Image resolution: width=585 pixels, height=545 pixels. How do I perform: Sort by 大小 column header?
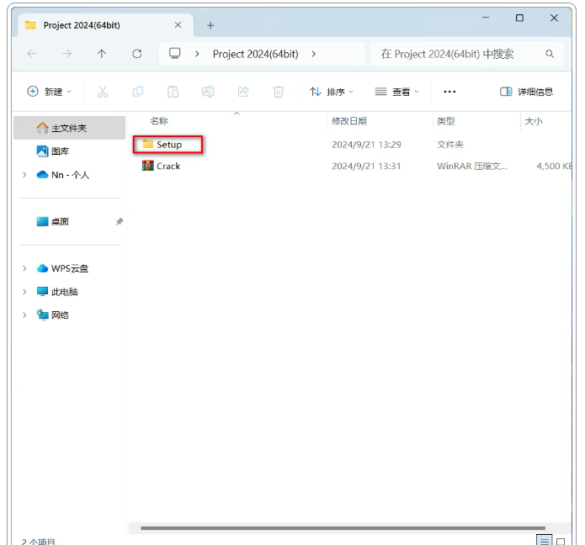click(534, 121)
